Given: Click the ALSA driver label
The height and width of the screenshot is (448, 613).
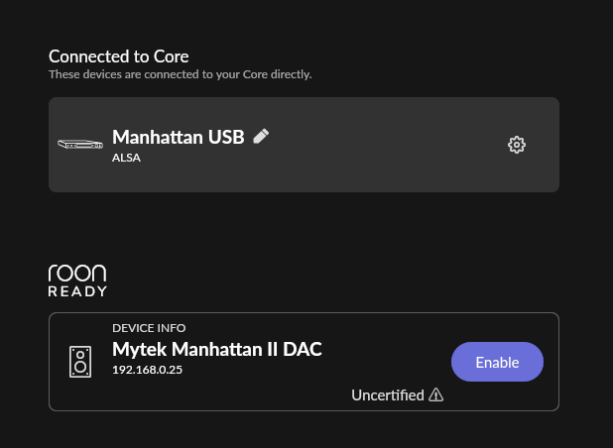Looking at the screenshot, I should (126, 157).
